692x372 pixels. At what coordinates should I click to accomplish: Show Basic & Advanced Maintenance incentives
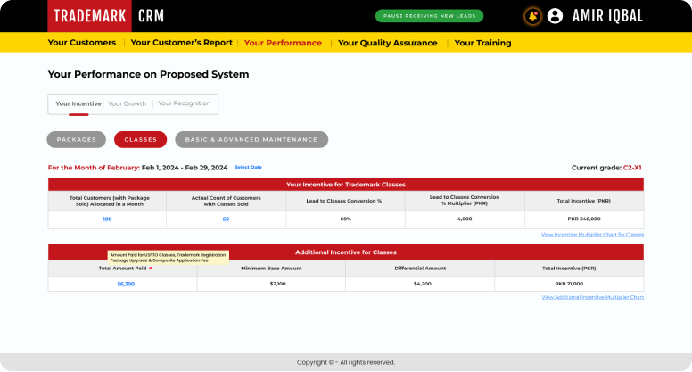tap(251, 139)
